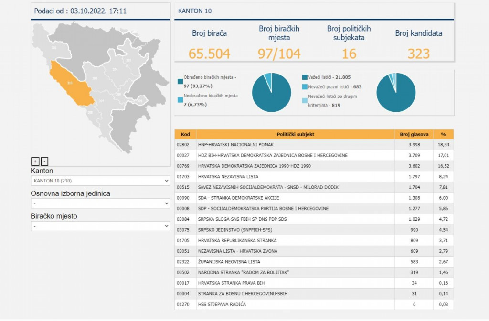Click the Neobrađeno biračkih mjesta legend swatch

180,99
